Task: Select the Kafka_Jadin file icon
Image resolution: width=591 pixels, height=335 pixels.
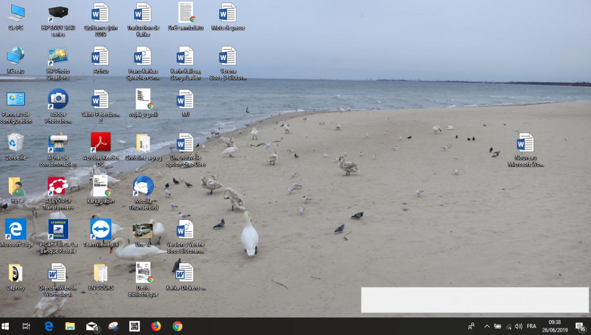Action: (101, 191)
